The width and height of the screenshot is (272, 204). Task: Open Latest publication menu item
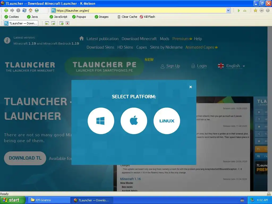[x=103, y=39]
